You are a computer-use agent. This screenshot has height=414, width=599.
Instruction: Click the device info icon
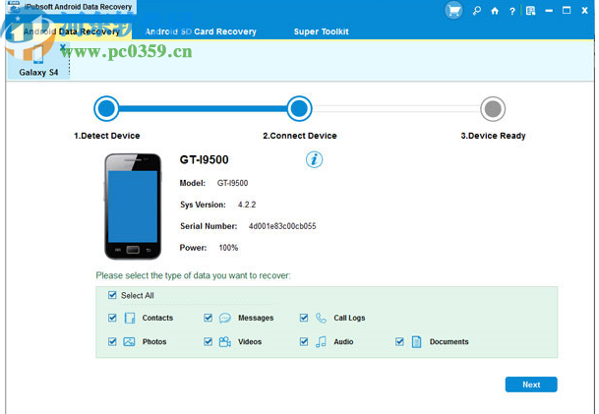point(314,159)
